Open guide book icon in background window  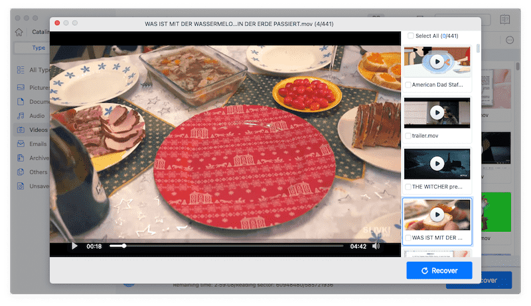tap(505, 19)
